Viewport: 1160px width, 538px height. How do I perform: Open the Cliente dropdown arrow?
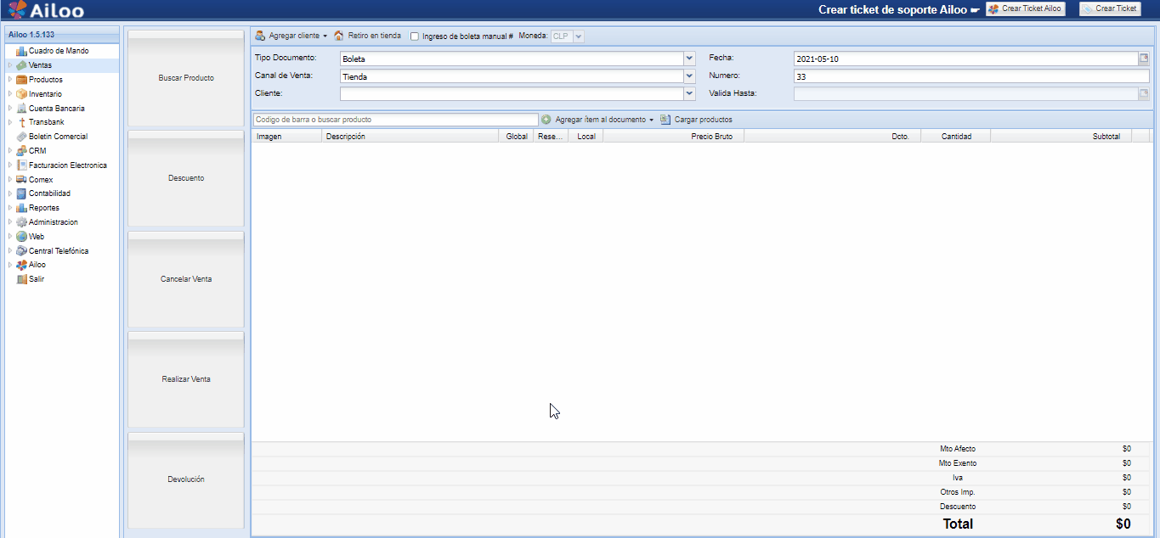pyautogui.click(x=689, y=93)
